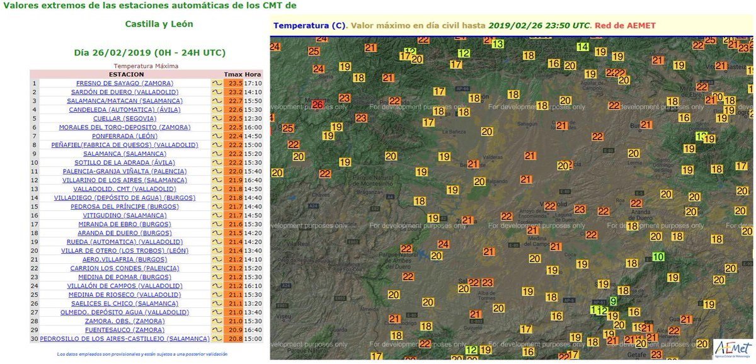Click the Tmax value 23.5 for Fresno de Sayago
756x364 pixels.
tap(235, 83)
